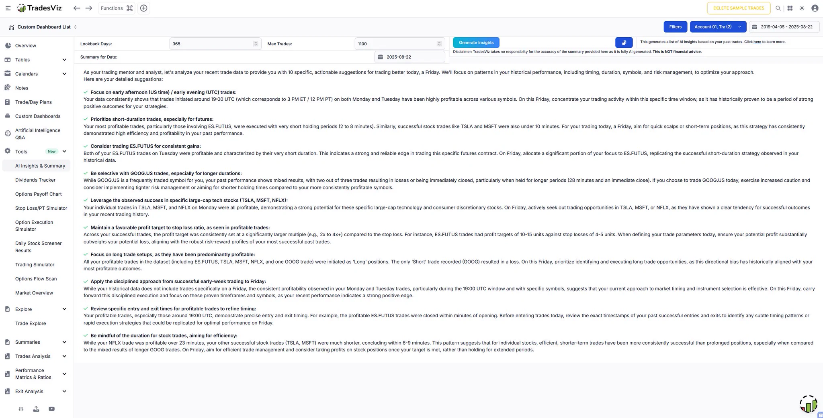This screenshot has width=823, height=418.
Task: Open Daily Stock Screener Results
Action: (x=38, y=247)
